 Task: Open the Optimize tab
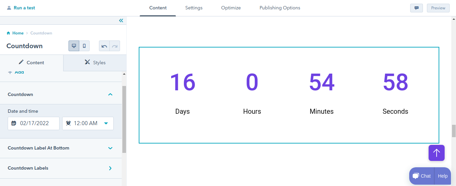pyautogui.click(x=231, y=8)
